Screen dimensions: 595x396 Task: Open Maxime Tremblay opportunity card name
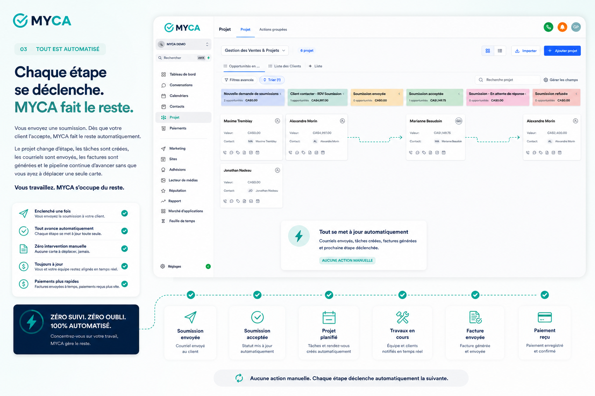click(238, 121)
